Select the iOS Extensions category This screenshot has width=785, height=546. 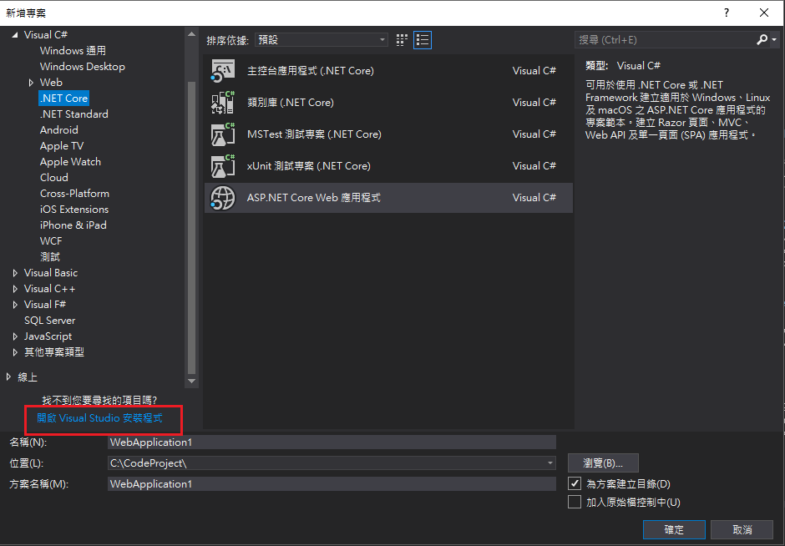(74, 210)
